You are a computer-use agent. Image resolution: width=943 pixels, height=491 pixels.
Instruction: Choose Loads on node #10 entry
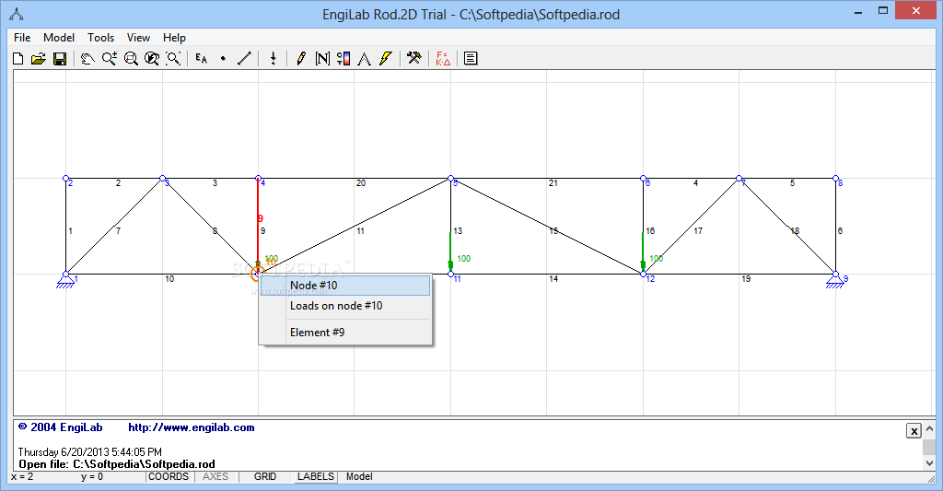pos(345,306)
